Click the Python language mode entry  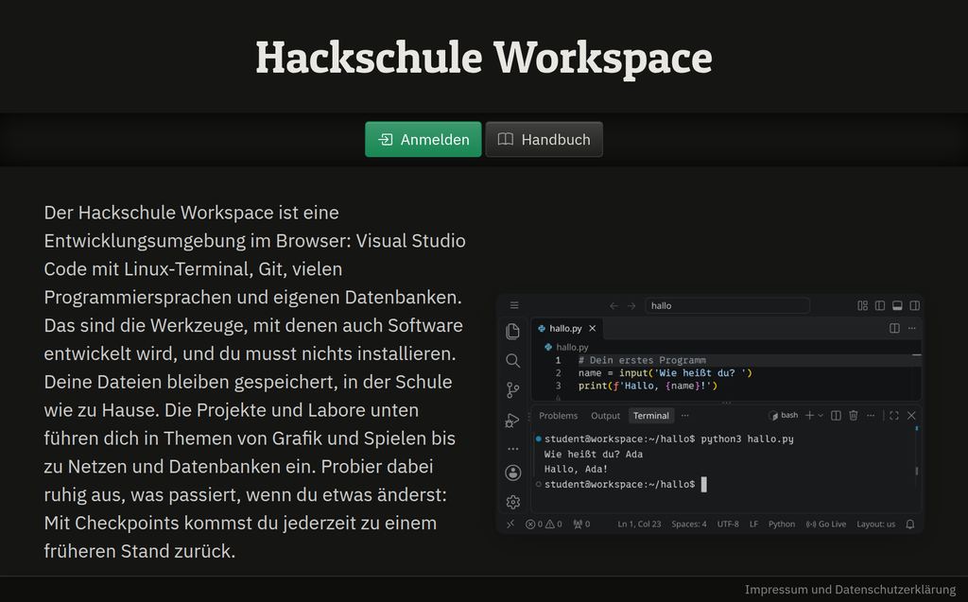coord(782,525)
